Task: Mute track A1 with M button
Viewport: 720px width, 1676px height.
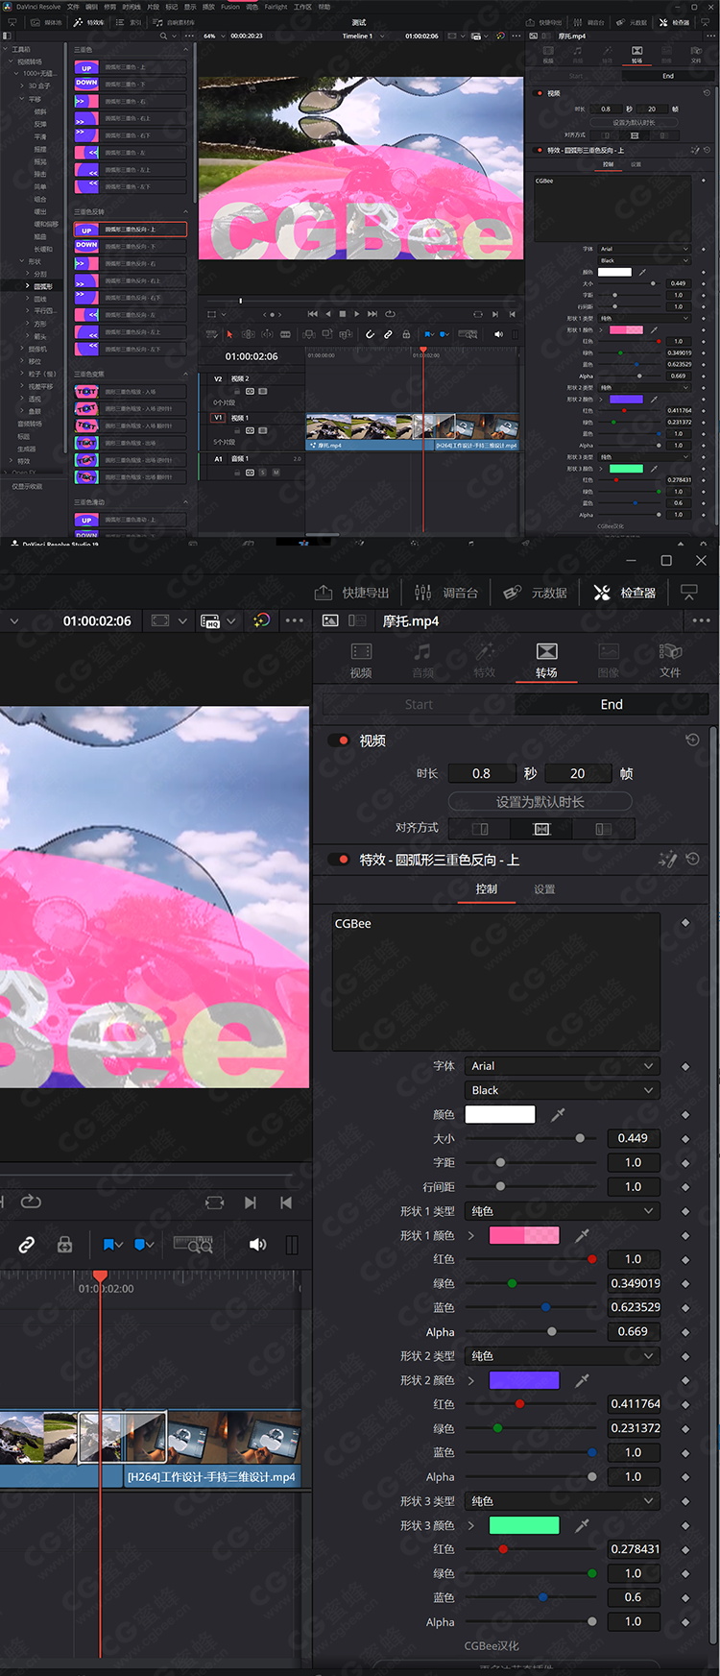Action: pyautogui.click(x=276, y=473)
